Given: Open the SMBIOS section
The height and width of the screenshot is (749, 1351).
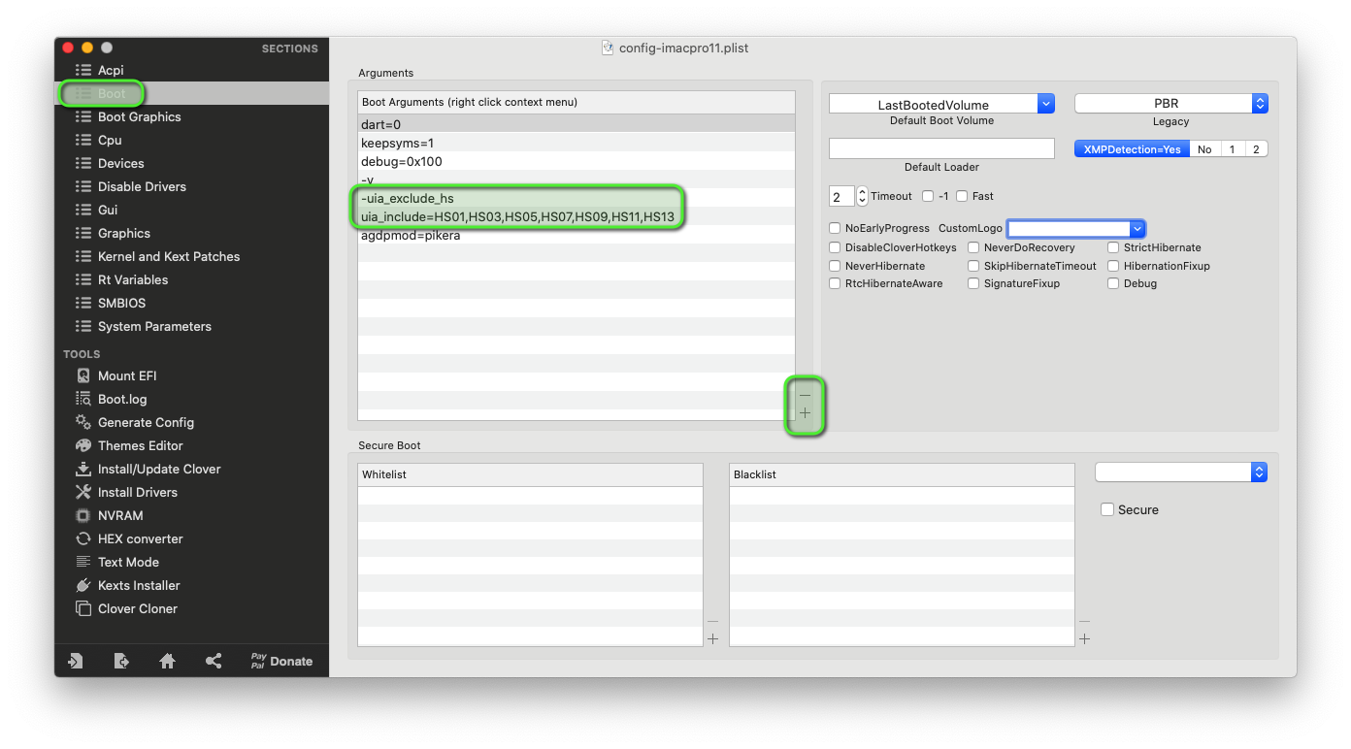Looking at the screenshot, I should (x=192, y=303).
